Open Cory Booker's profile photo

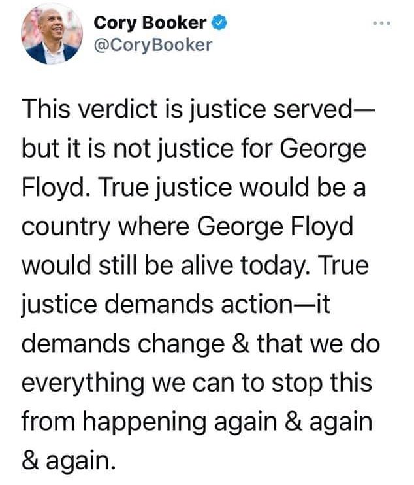click(x=51, y=36)
